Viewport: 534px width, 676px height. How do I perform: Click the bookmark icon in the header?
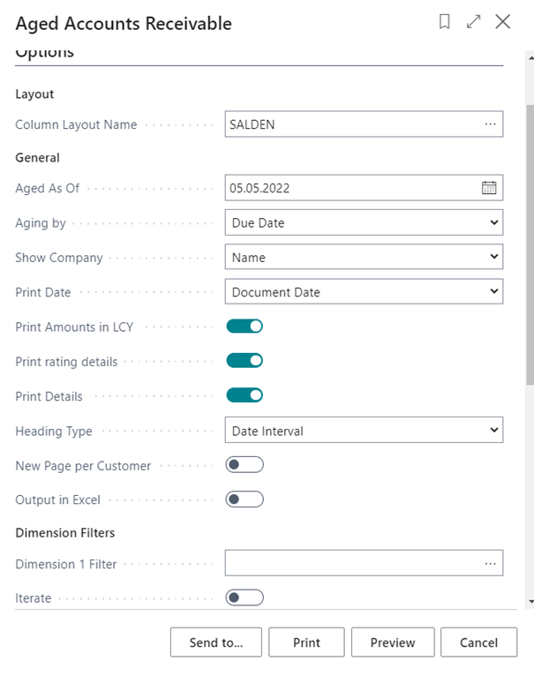coord(445,22)
